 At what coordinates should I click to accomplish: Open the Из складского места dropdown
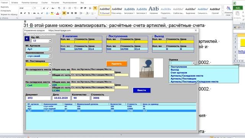[50, 73]
